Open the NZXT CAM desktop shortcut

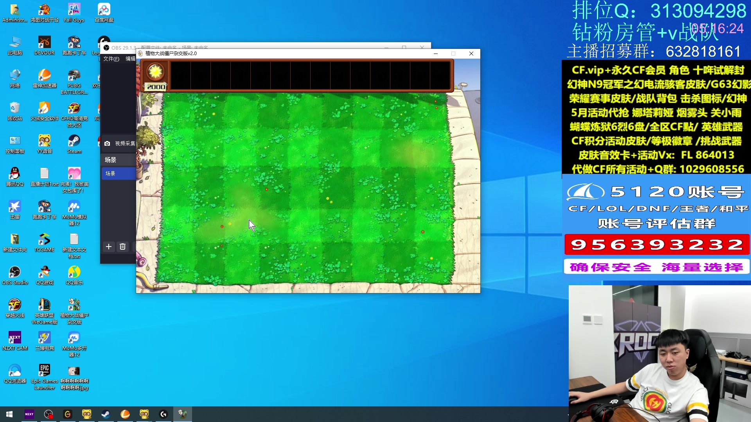pyautogui.click(x=15, y=341)
